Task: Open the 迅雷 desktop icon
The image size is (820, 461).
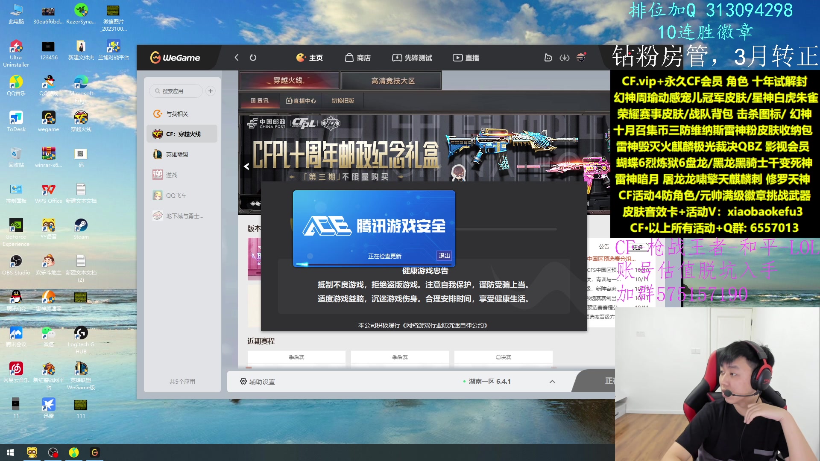Action: coord(49,408)
